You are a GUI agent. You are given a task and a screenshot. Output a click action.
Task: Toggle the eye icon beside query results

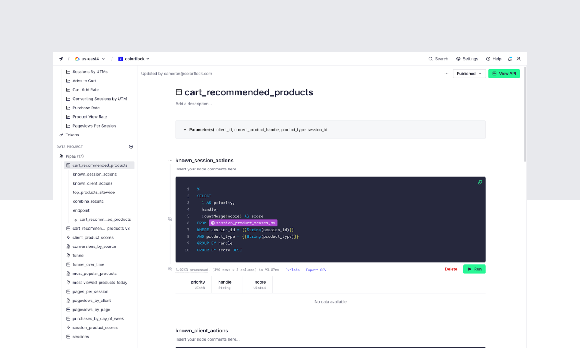[x=170, y=269]
